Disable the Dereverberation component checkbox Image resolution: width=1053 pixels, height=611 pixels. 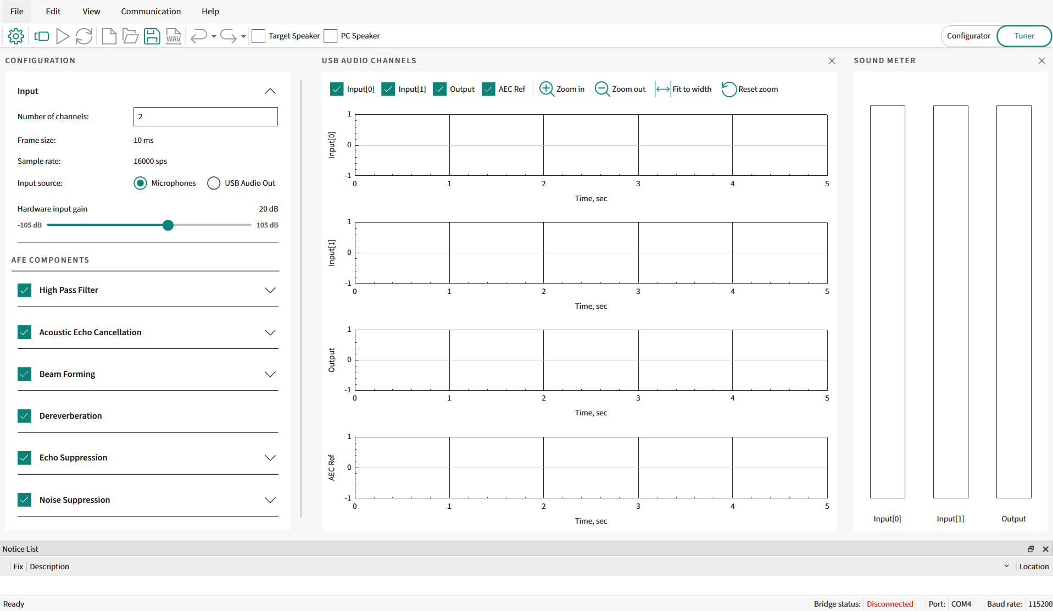[24, 416]
